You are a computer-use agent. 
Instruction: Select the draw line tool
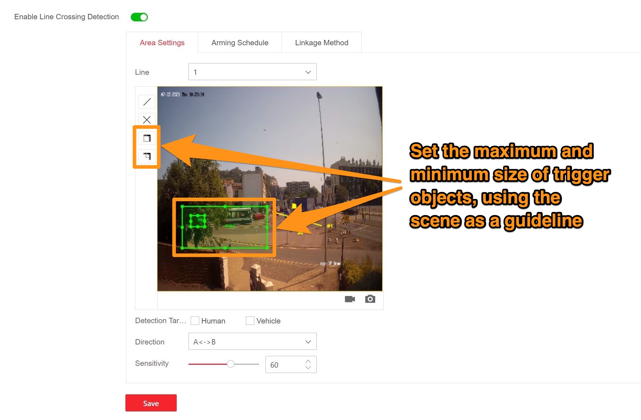(147, 102)
